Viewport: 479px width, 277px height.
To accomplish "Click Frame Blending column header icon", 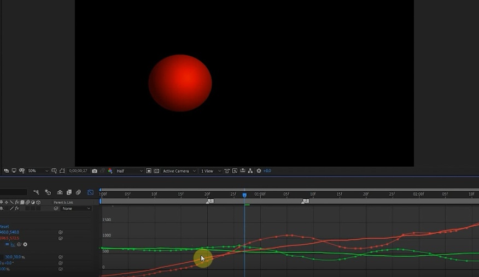I will click(22, 202).
